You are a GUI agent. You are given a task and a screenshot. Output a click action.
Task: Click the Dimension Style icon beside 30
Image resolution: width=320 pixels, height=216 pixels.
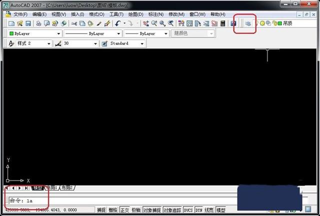58,43
